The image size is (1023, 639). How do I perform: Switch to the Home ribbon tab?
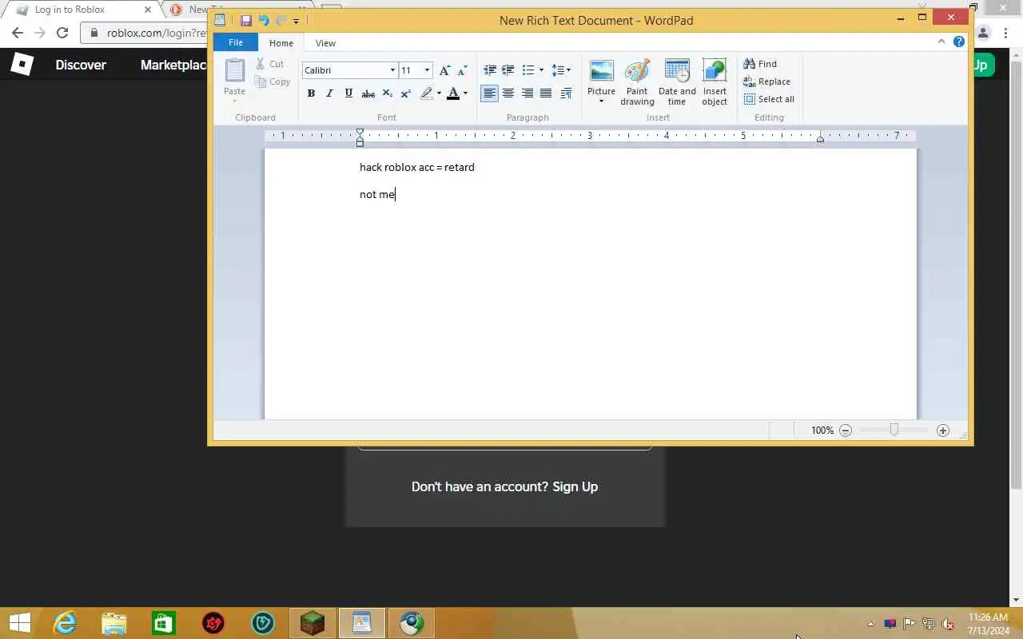point(281,43)
